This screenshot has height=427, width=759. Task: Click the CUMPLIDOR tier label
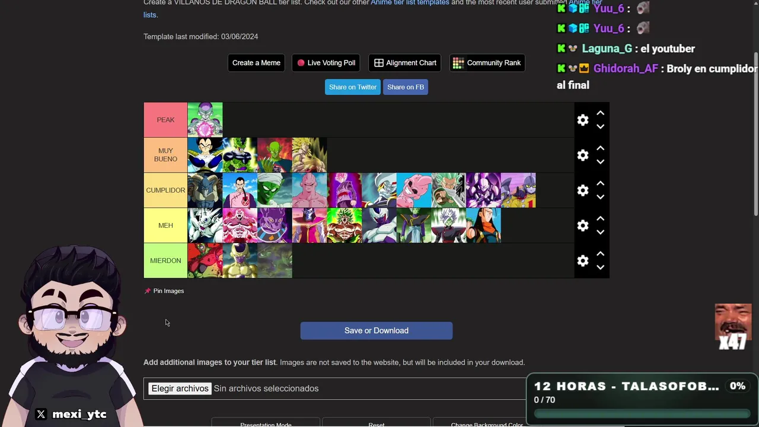click(165, 190)
